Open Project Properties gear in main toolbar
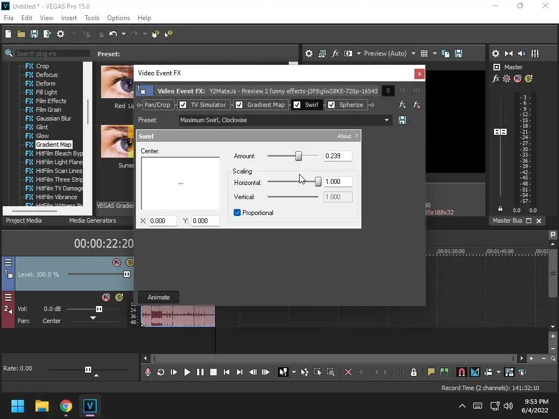Screen dimensions: 559x419 click(x=61, y=34)
